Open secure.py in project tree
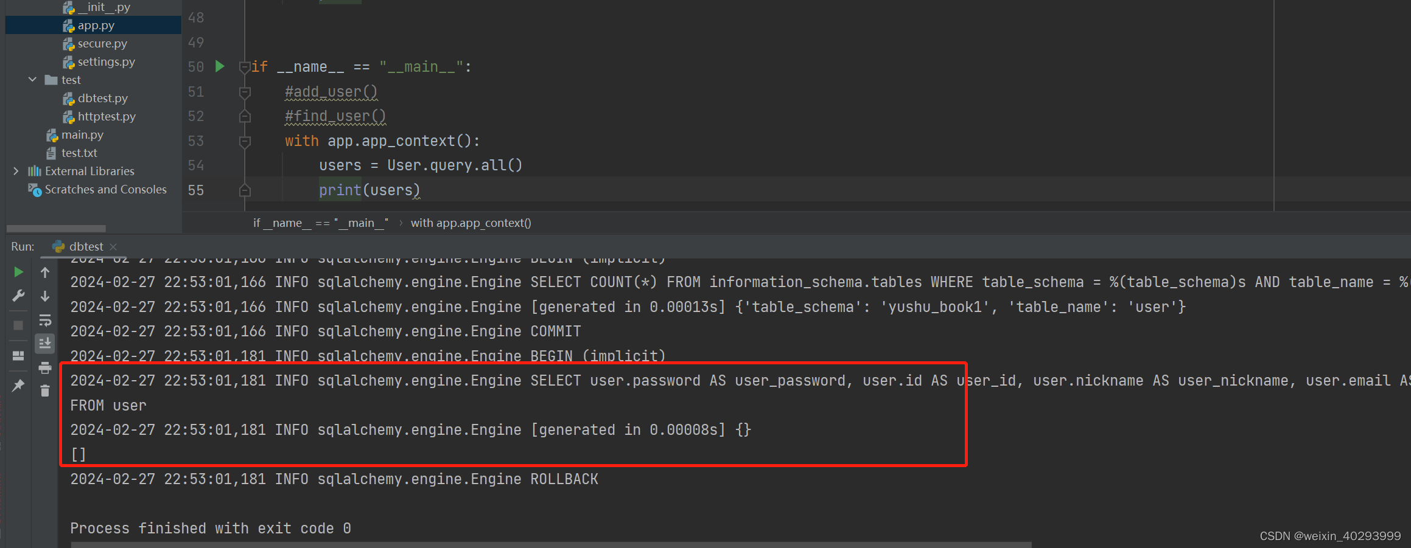 point(102,44)
